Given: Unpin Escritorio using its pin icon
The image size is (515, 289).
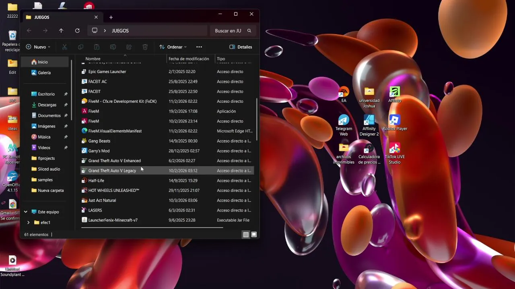Looking at the screenshot, I should click(x=66, y=94).
